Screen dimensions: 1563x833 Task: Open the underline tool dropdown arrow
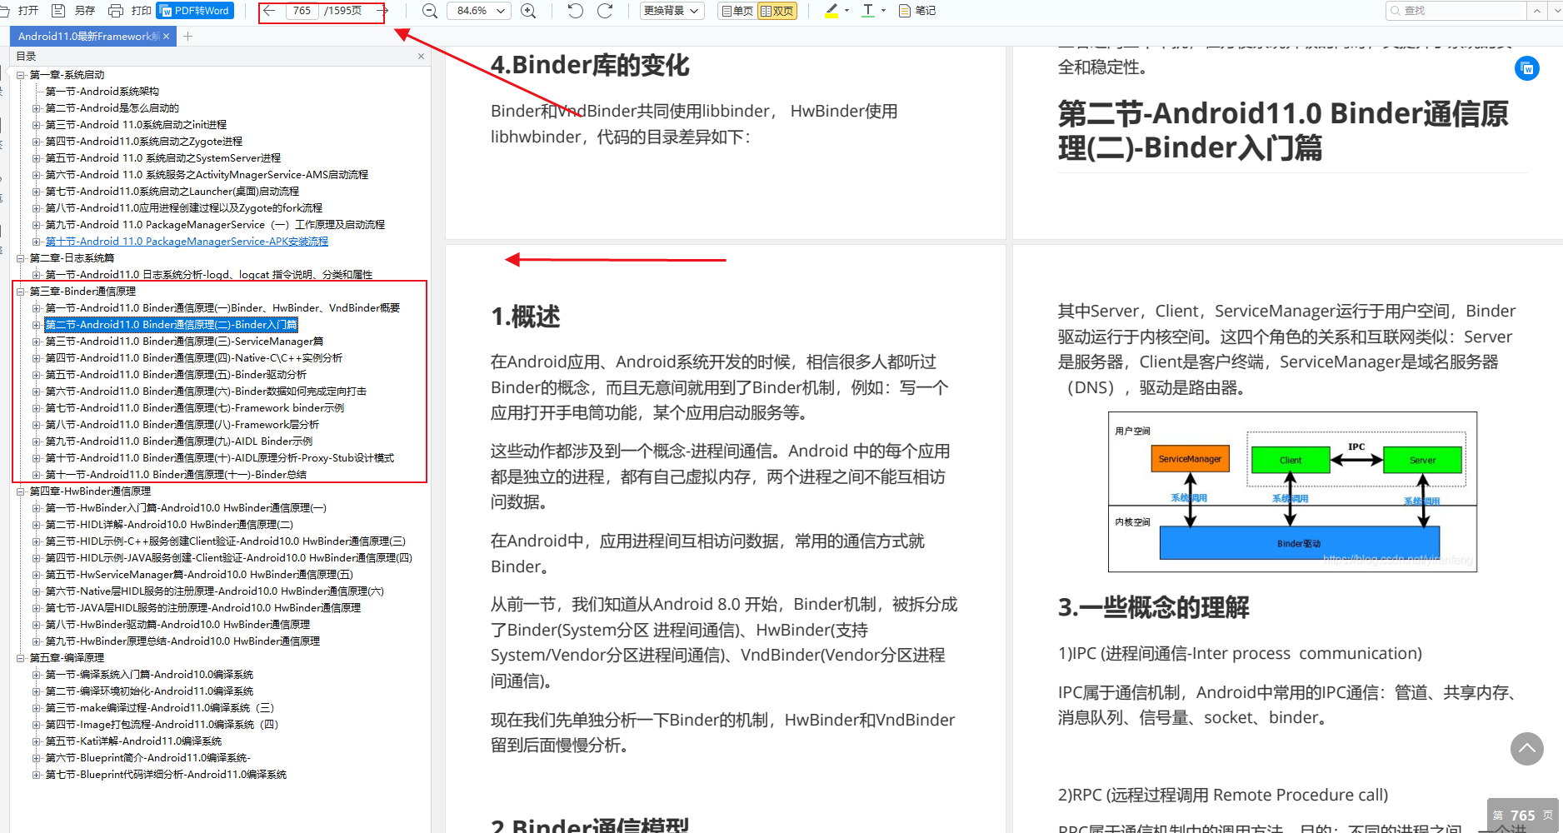tap(884, 11)
